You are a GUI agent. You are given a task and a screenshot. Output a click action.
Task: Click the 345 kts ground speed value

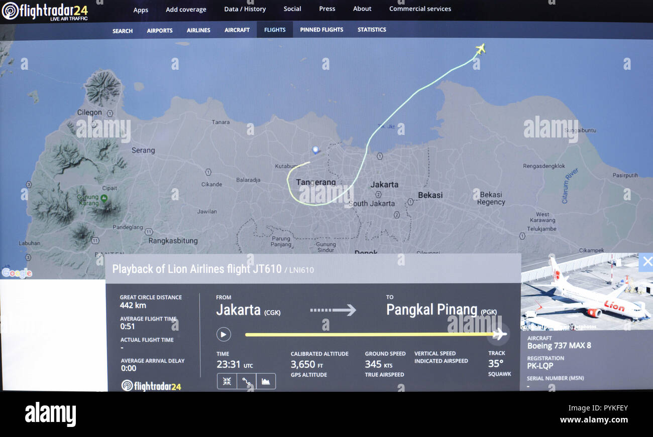coord(378,364)
